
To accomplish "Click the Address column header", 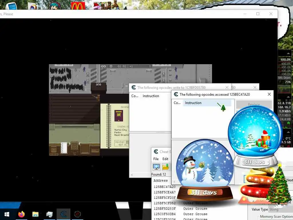I will coord(161,180).
